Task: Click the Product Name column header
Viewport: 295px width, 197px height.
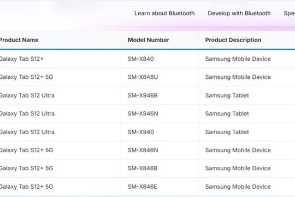Action: 19,40
